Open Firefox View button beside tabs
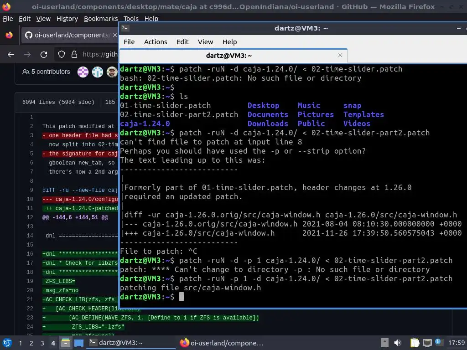The width and height of the screenshot is (467, 350). [x=9, y=35]
